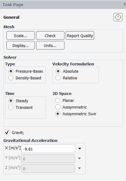Select Pressure-Based solver type

pyautogui.click(x=11, y=71)
